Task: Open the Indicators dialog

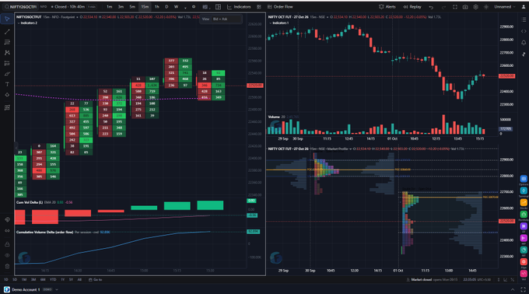Action: (x=239, y=7)
